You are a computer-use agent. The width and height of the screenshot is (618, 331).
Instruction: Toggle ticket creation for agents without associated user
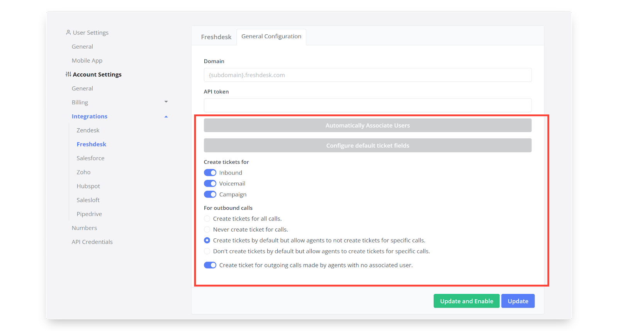click(210, 265)
